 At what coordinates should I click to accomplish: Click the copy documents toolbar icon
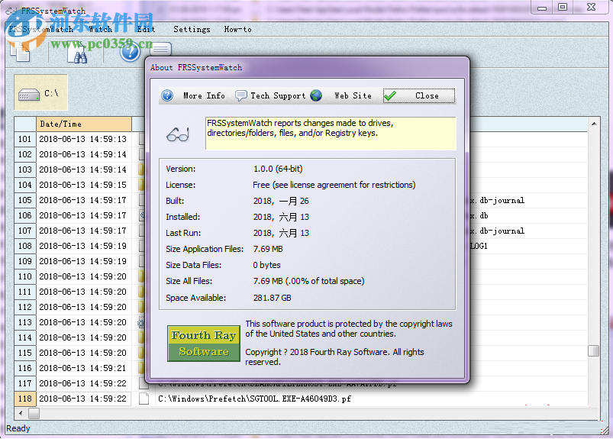20,52
